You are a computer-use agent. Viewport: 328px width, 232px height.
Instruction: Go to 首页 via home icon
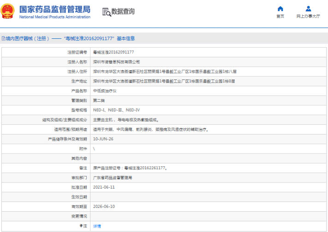click(x=280, y=9)
